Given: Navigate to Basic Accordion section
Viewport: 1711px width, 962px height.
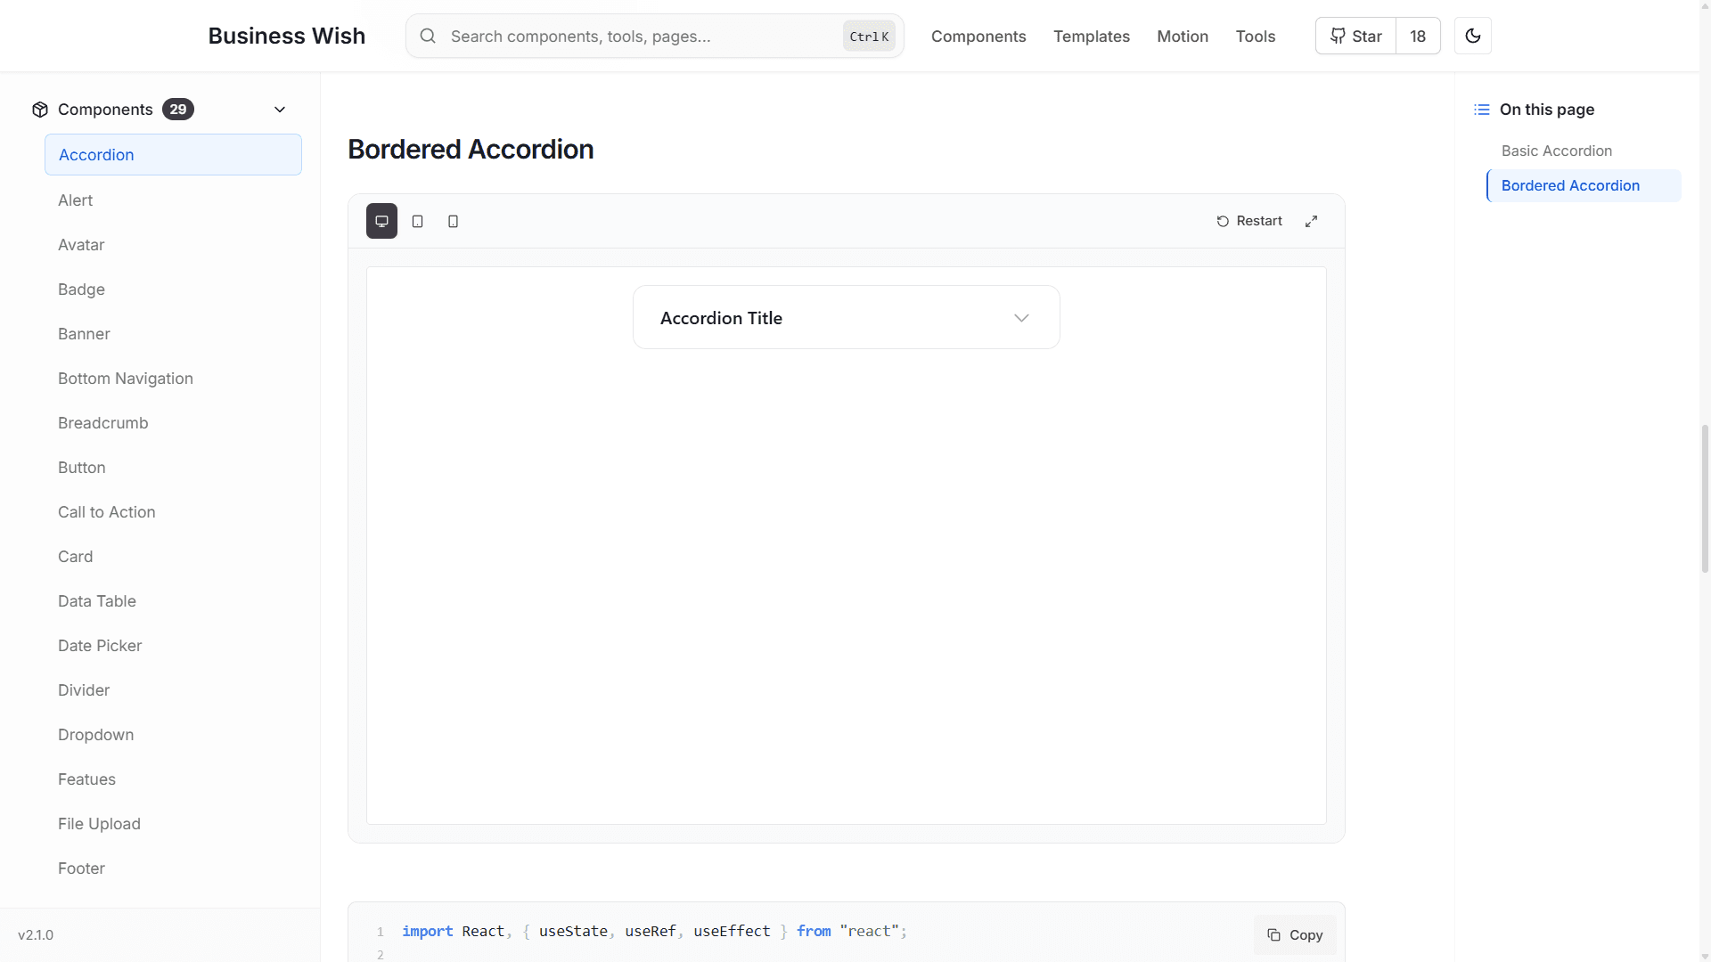Looking at the screenshot, I should 1557,151.
